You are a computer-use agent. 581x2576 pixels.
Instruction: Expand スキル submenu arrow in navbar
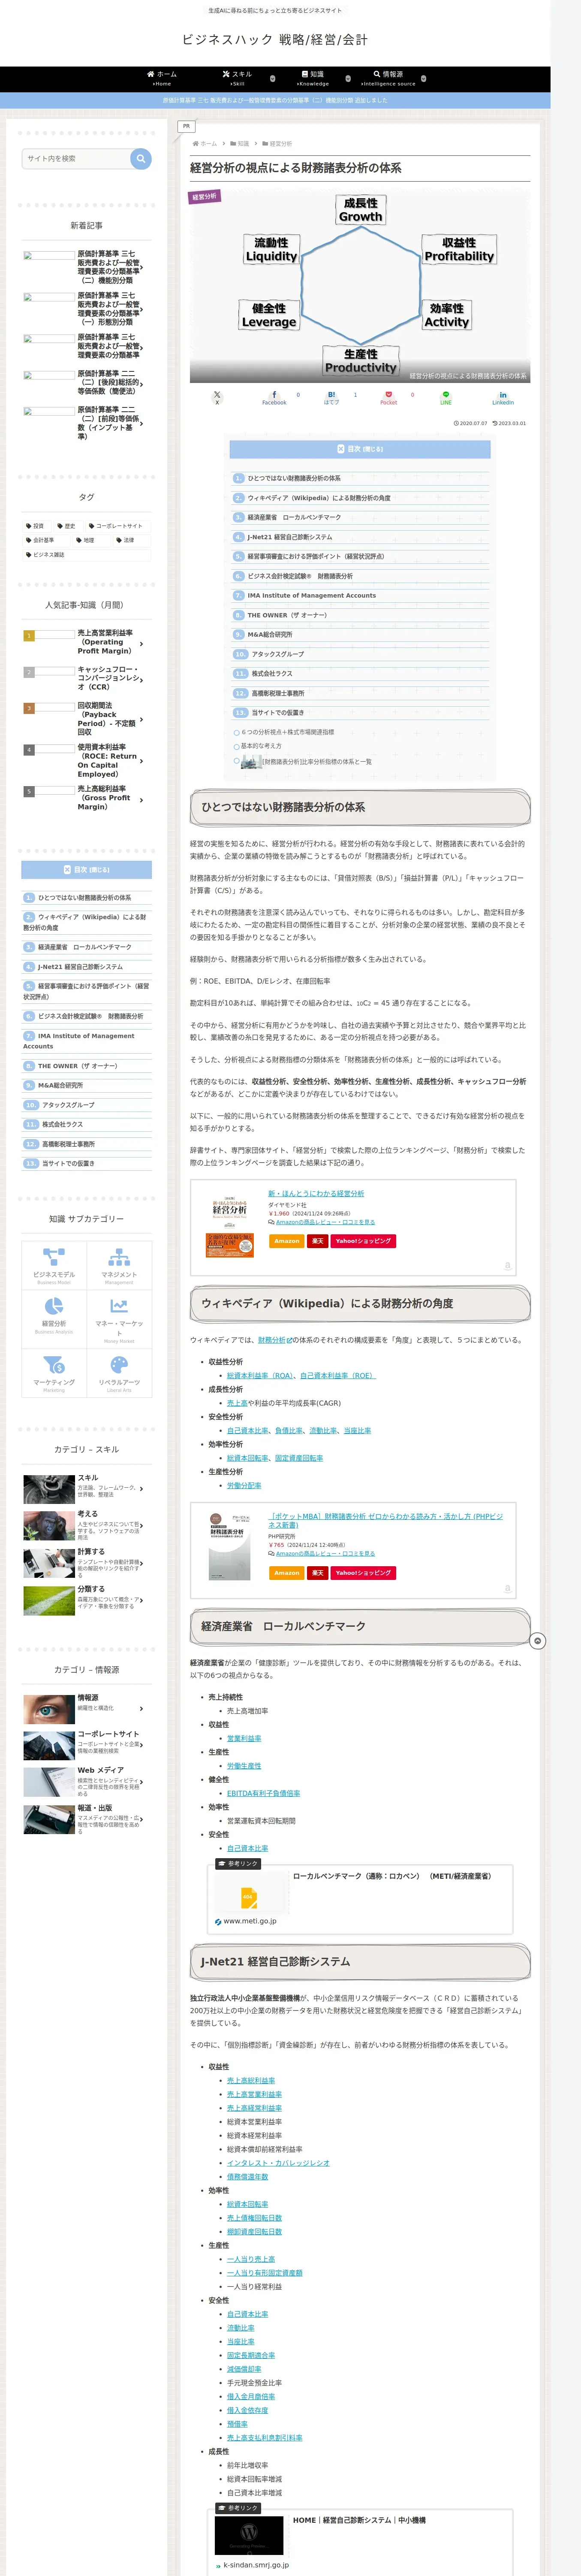pos(273,79)
